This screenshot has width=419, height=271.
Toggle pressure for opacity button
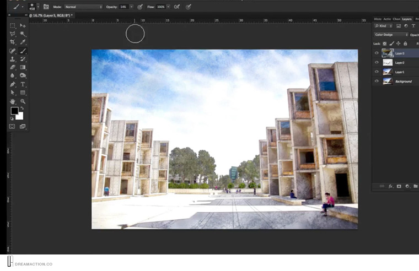139,7
